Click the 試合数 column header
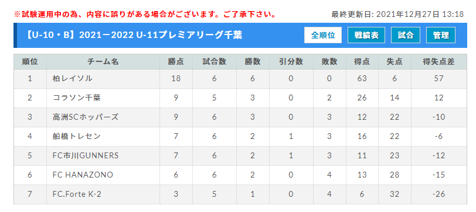This screenshot has width=476, height=212. (215, 62)
